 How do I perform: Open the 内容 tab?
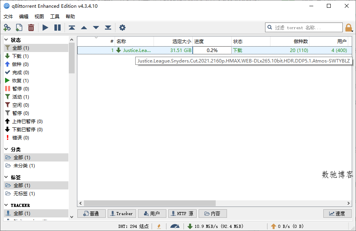pos(213,214)
